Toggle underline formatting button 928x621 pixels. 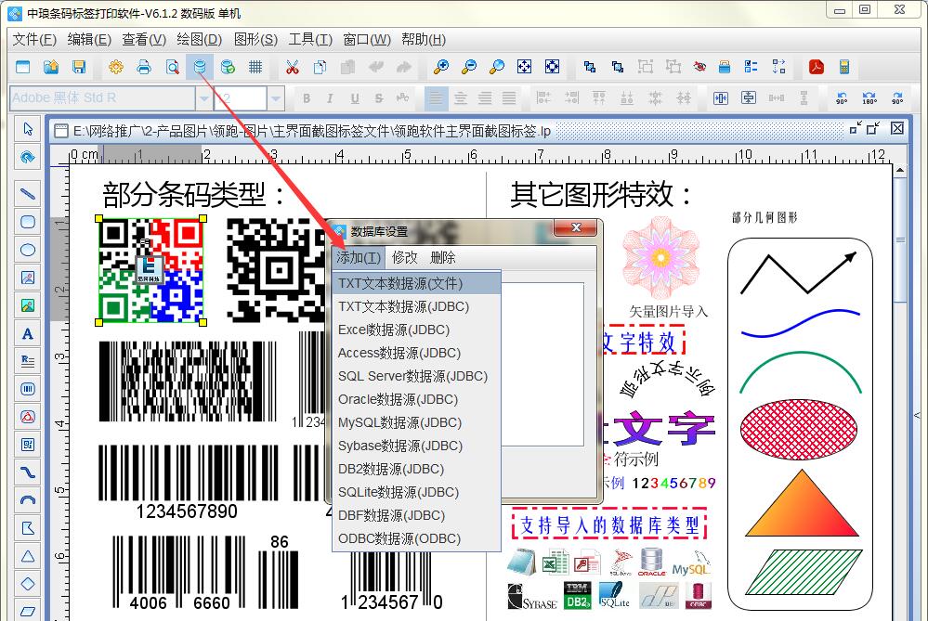click(355, 98)
